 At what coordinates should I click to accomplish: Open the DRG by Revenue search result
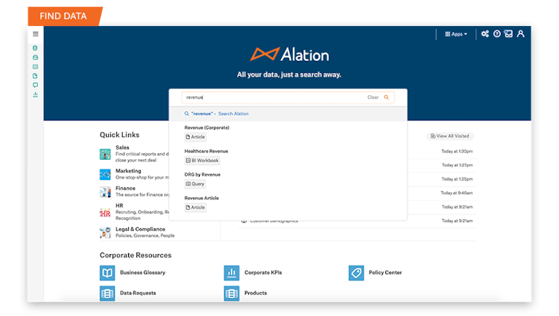coord(202,175)
